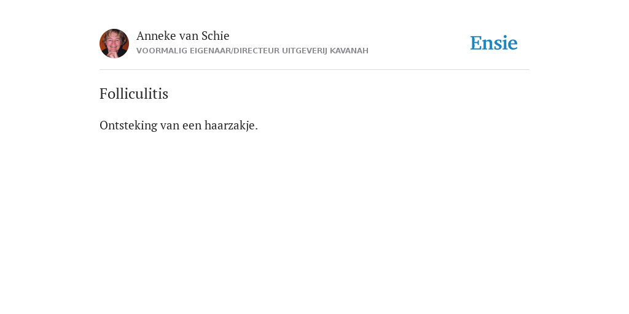Click the face in the round avatar
This screenshot has height=314, width=629.
pos(113,41)
